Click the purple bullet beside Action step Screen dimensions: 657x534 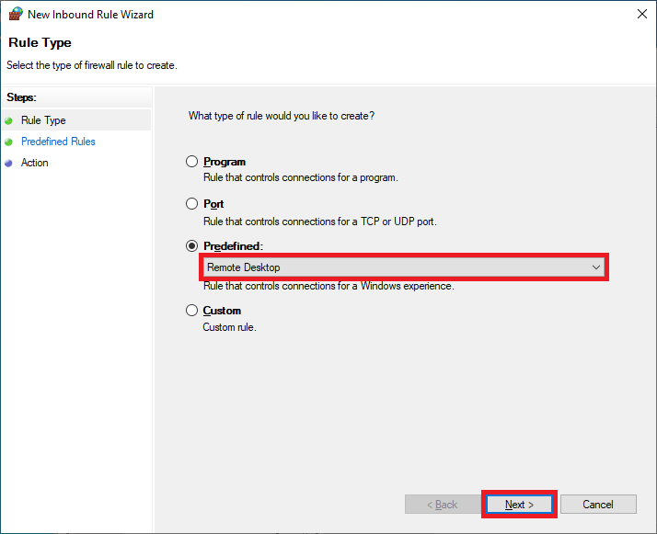(x=8, y=164)
